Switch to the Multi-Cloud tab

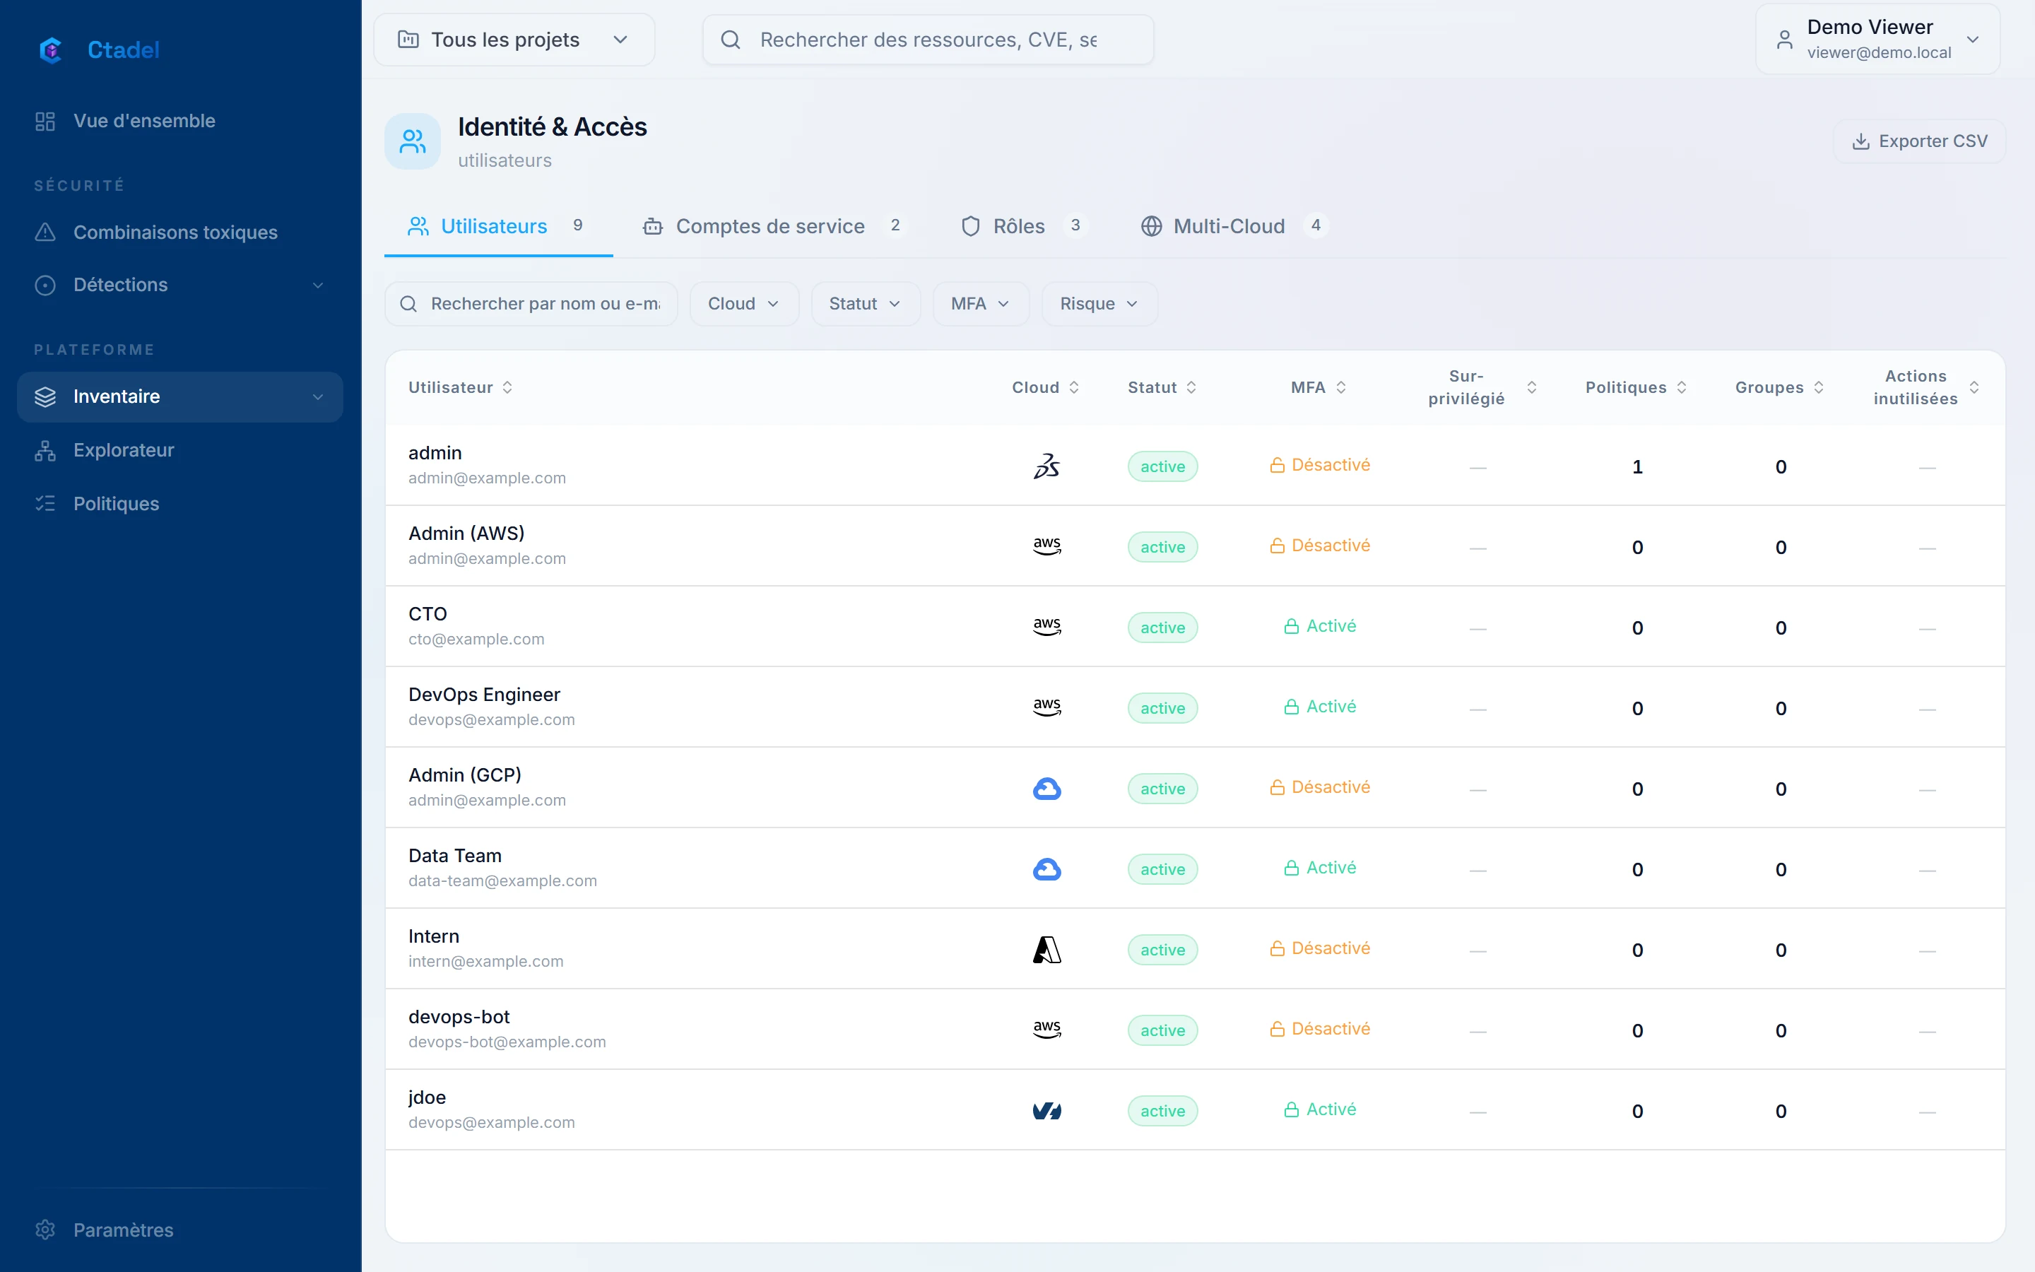[x=1233, y=226]
